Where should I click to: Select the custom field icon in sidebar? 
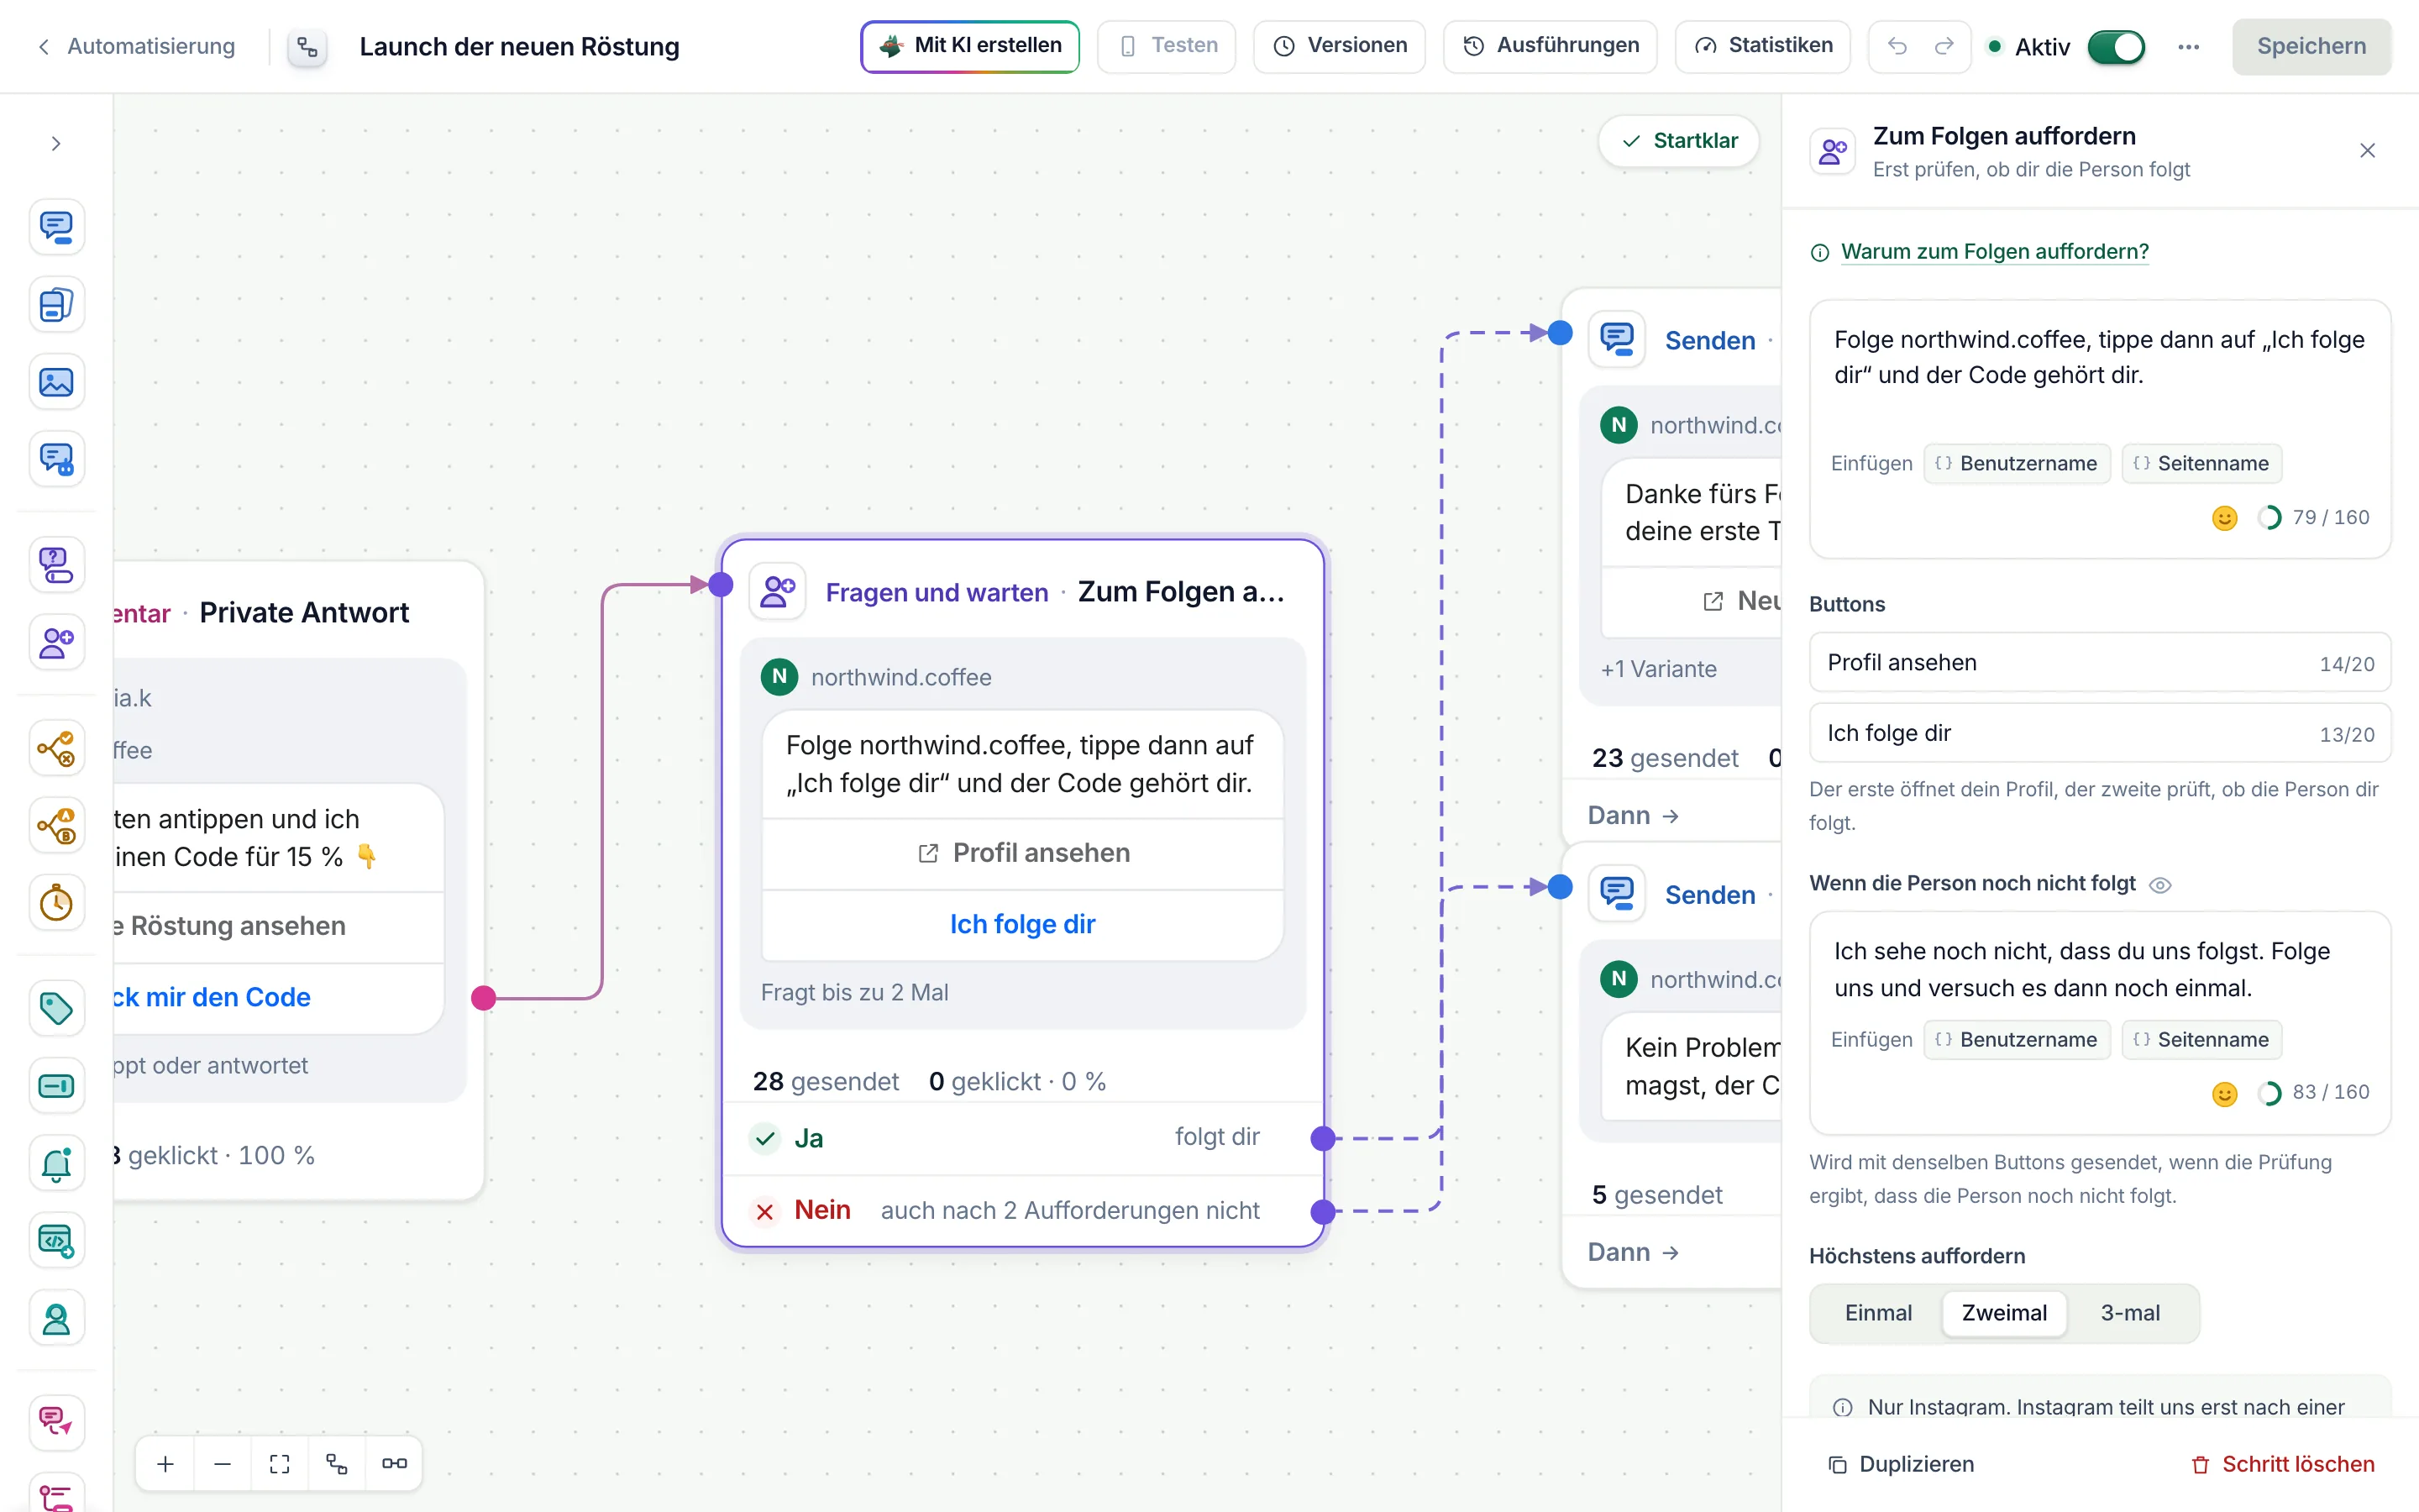point(56,1086)
